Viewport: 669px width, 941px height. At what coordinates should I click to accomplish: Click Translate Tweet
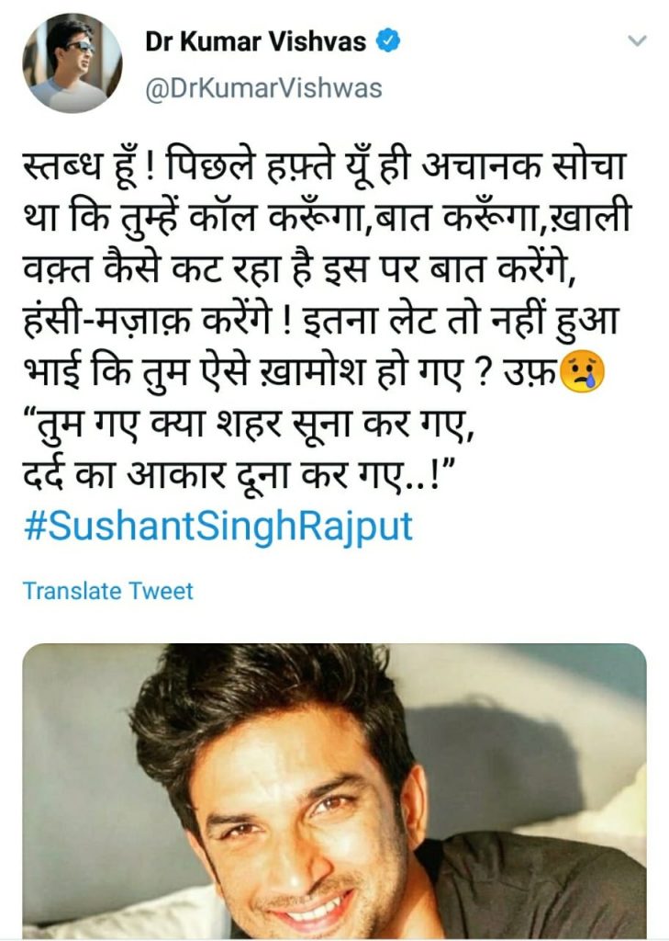[108, 591]
